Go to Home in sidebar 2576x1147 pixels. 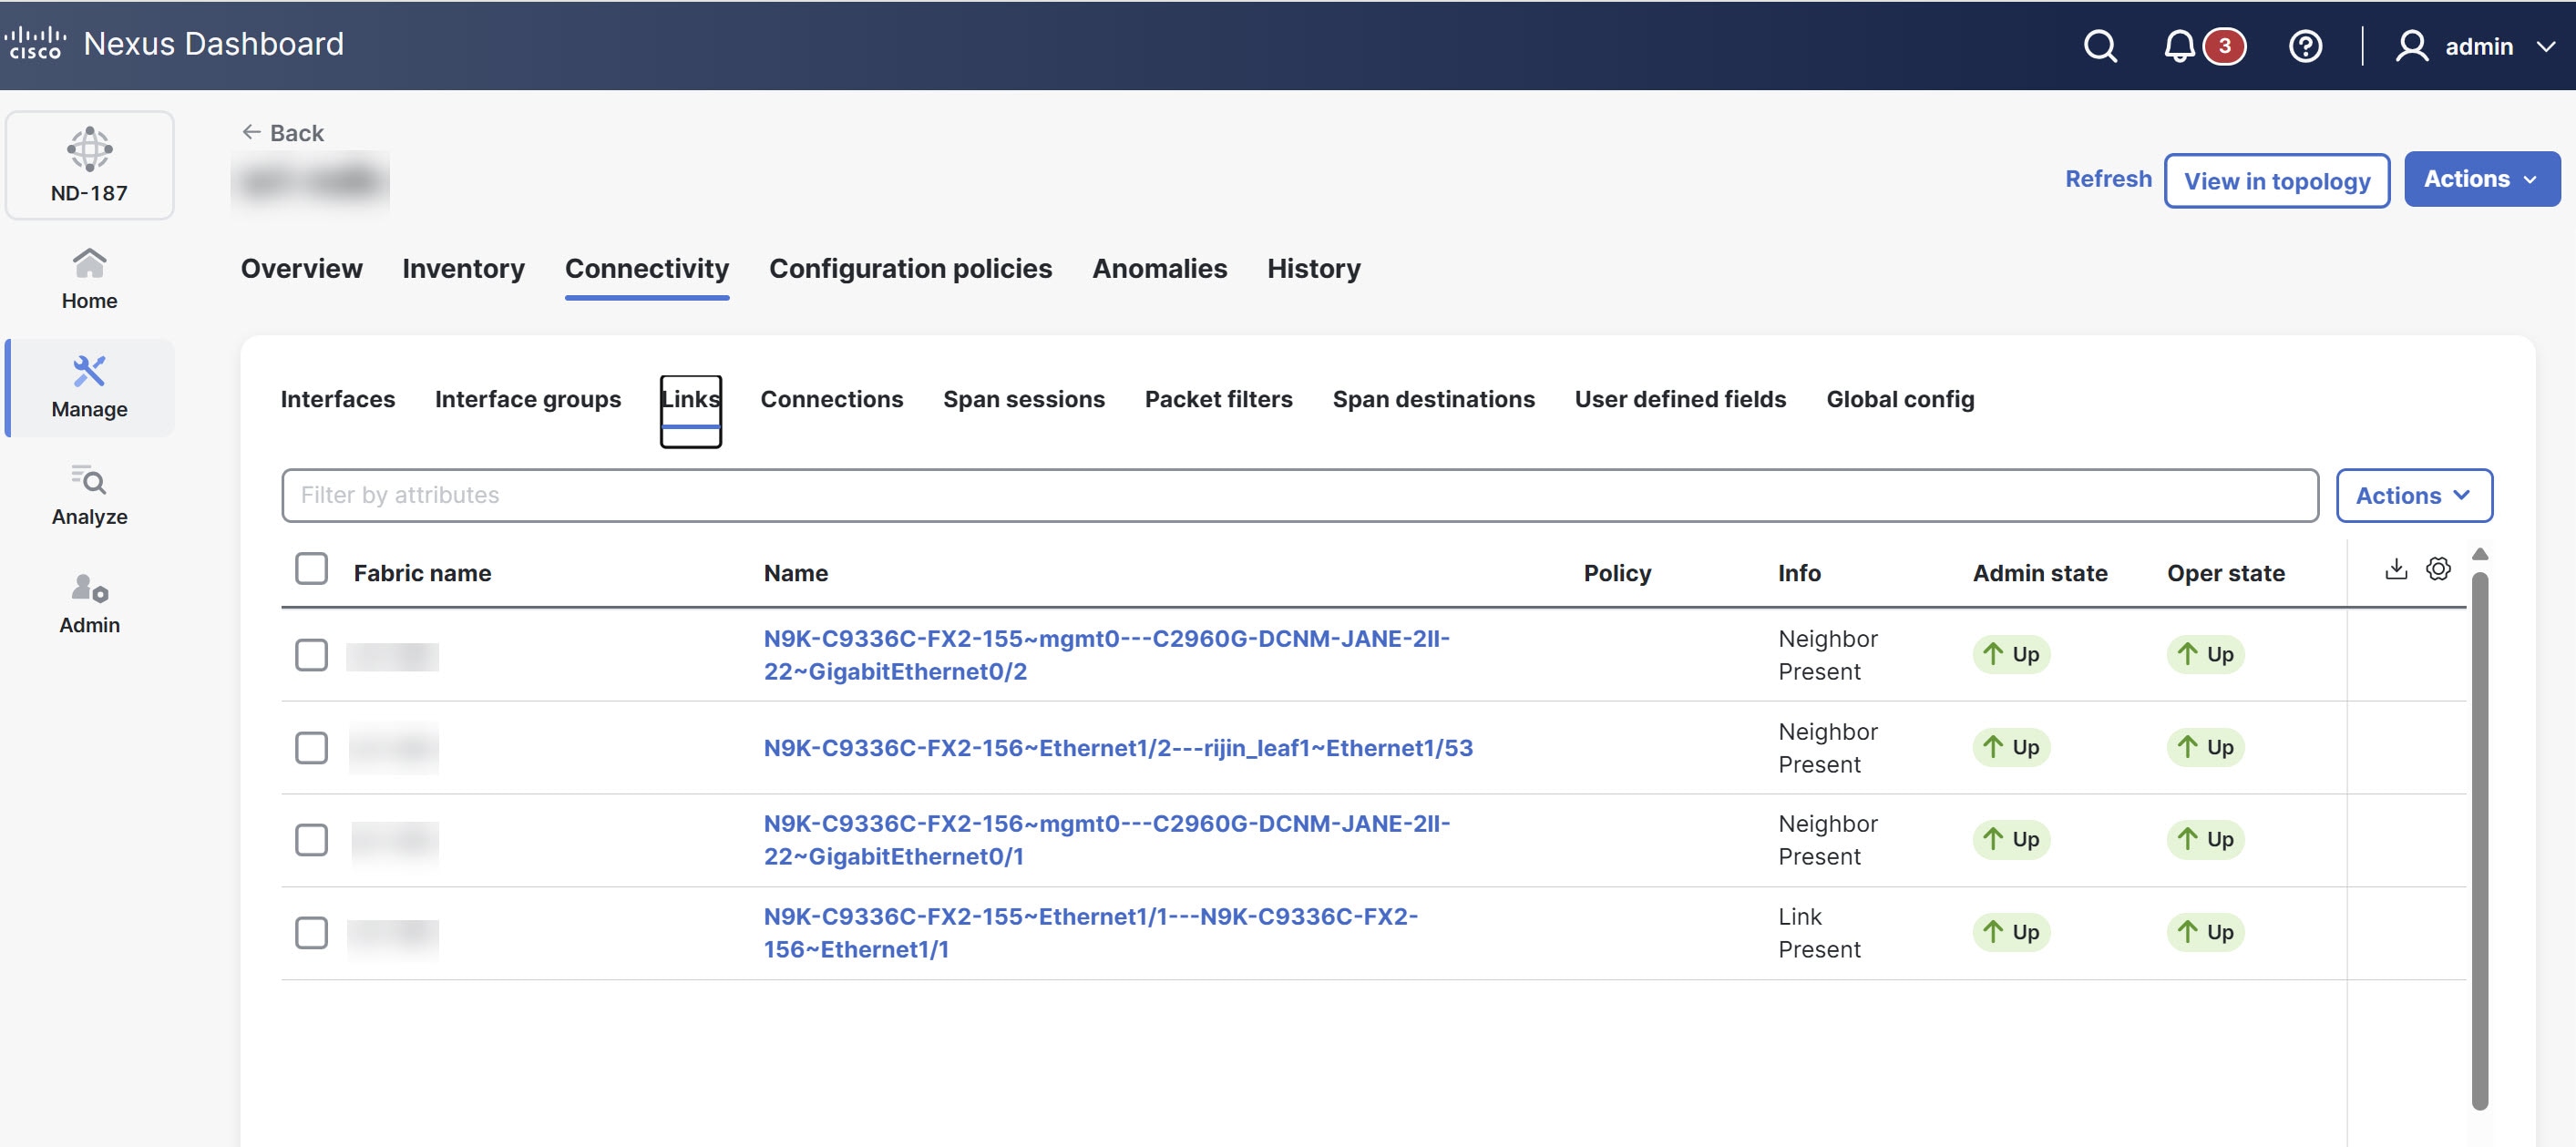(x=89, y=279)
